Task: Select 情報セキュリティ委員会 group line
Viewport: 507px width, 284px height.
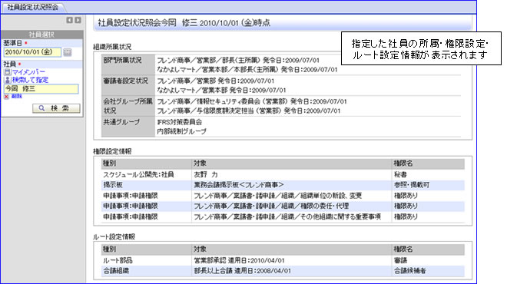Action: pos(252,102)
